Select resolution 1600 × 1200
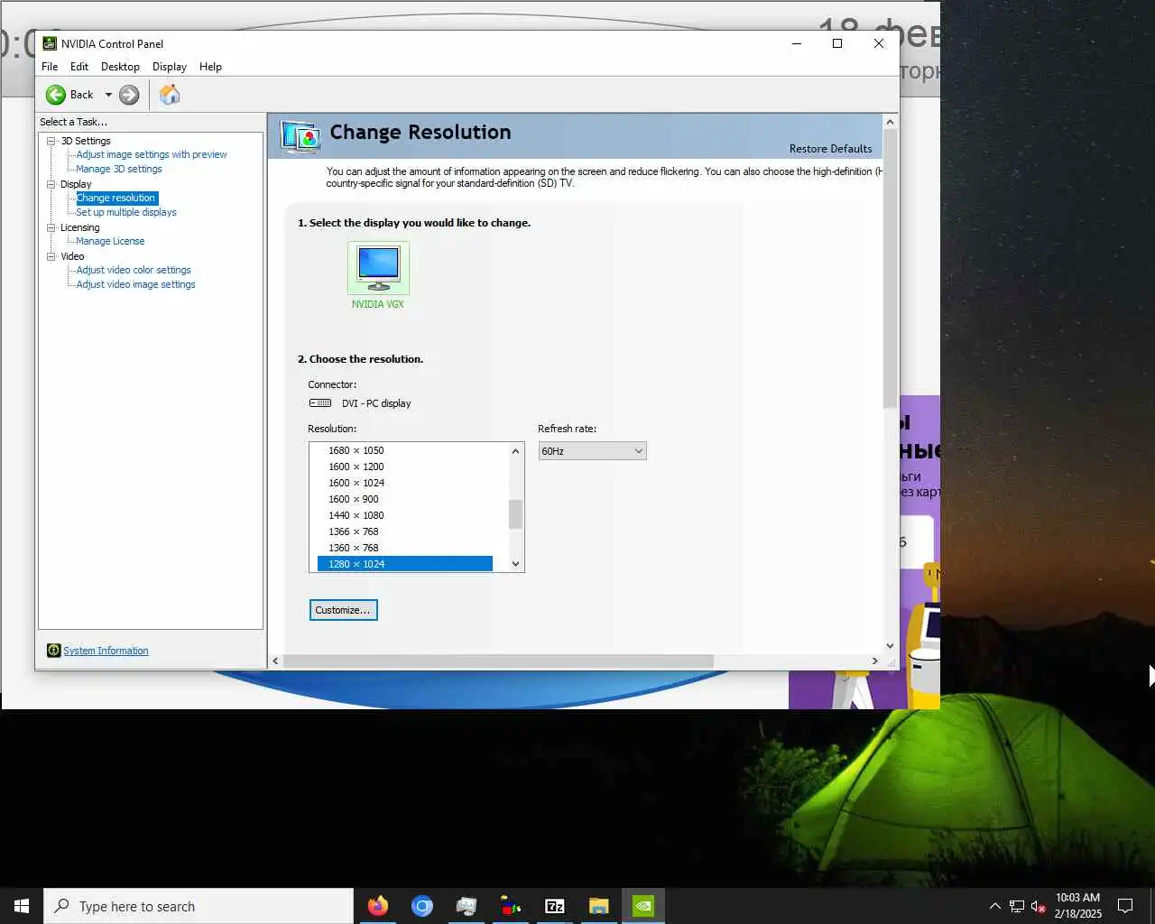The height and width of the screenshot is (924, 1155). [x=405, y=467]
